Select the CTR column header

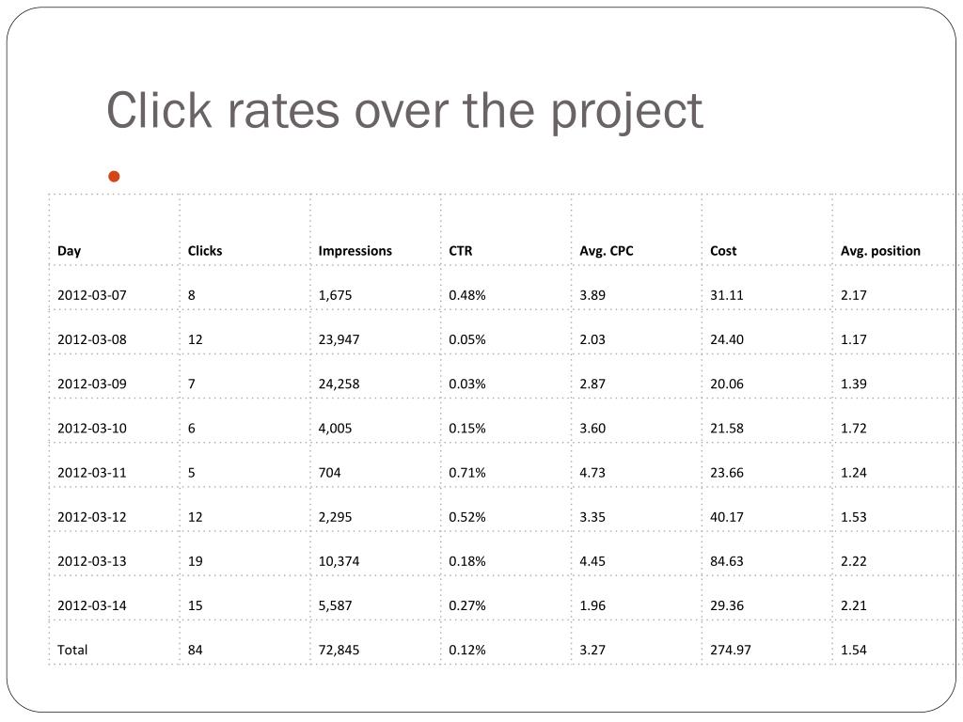pyautogui.click(x=461, y=250)
